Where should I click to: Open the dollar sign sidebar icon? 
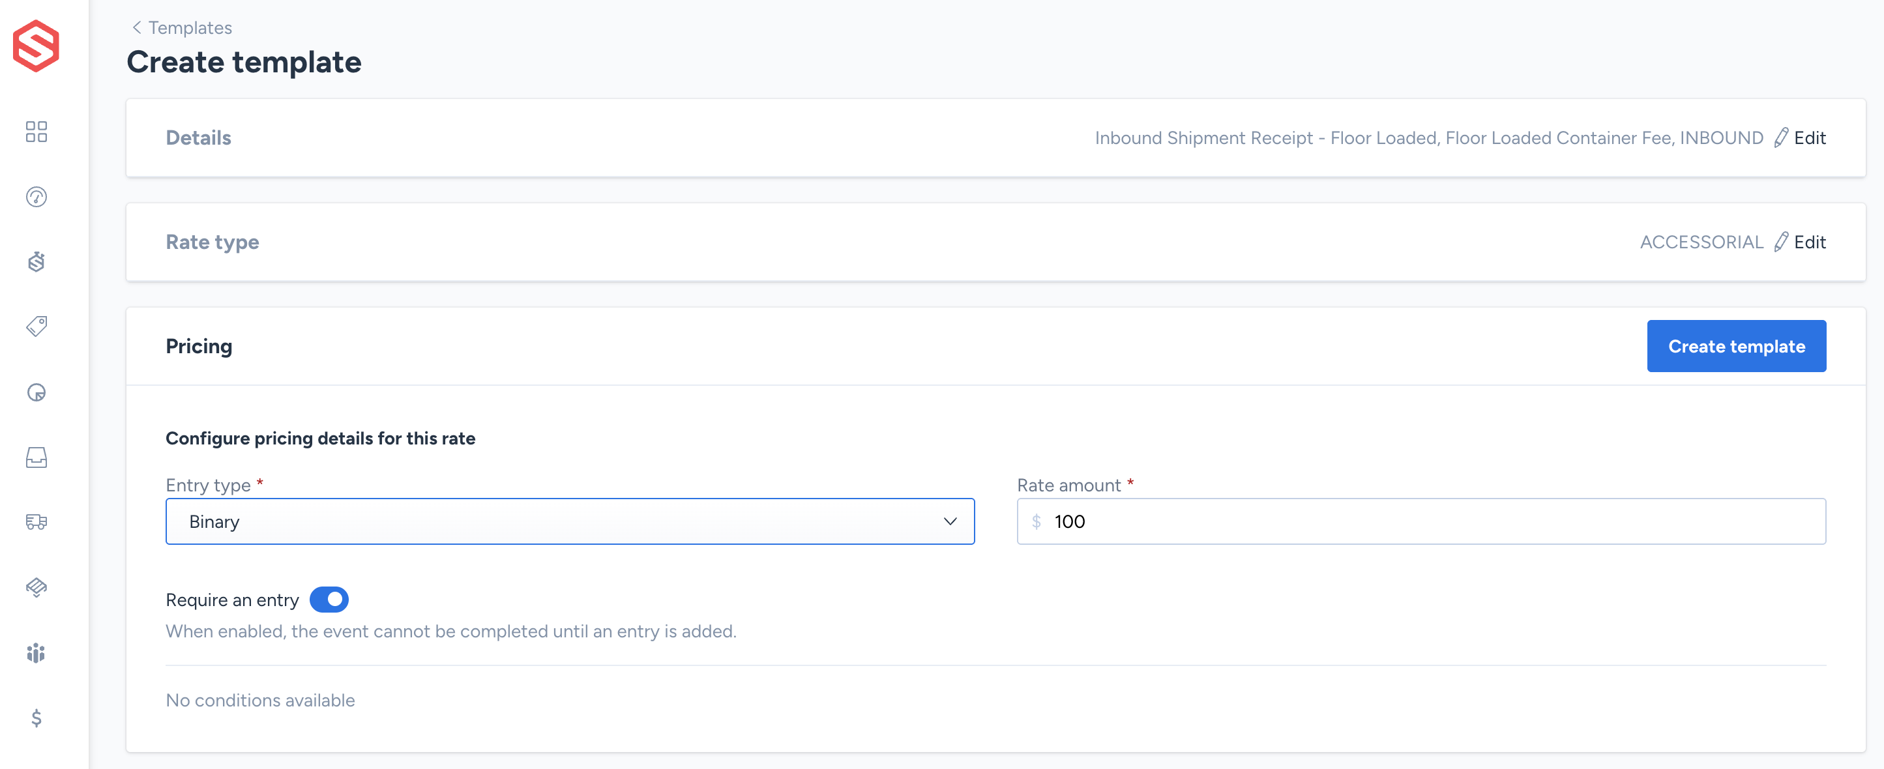[x=36, y=718]
